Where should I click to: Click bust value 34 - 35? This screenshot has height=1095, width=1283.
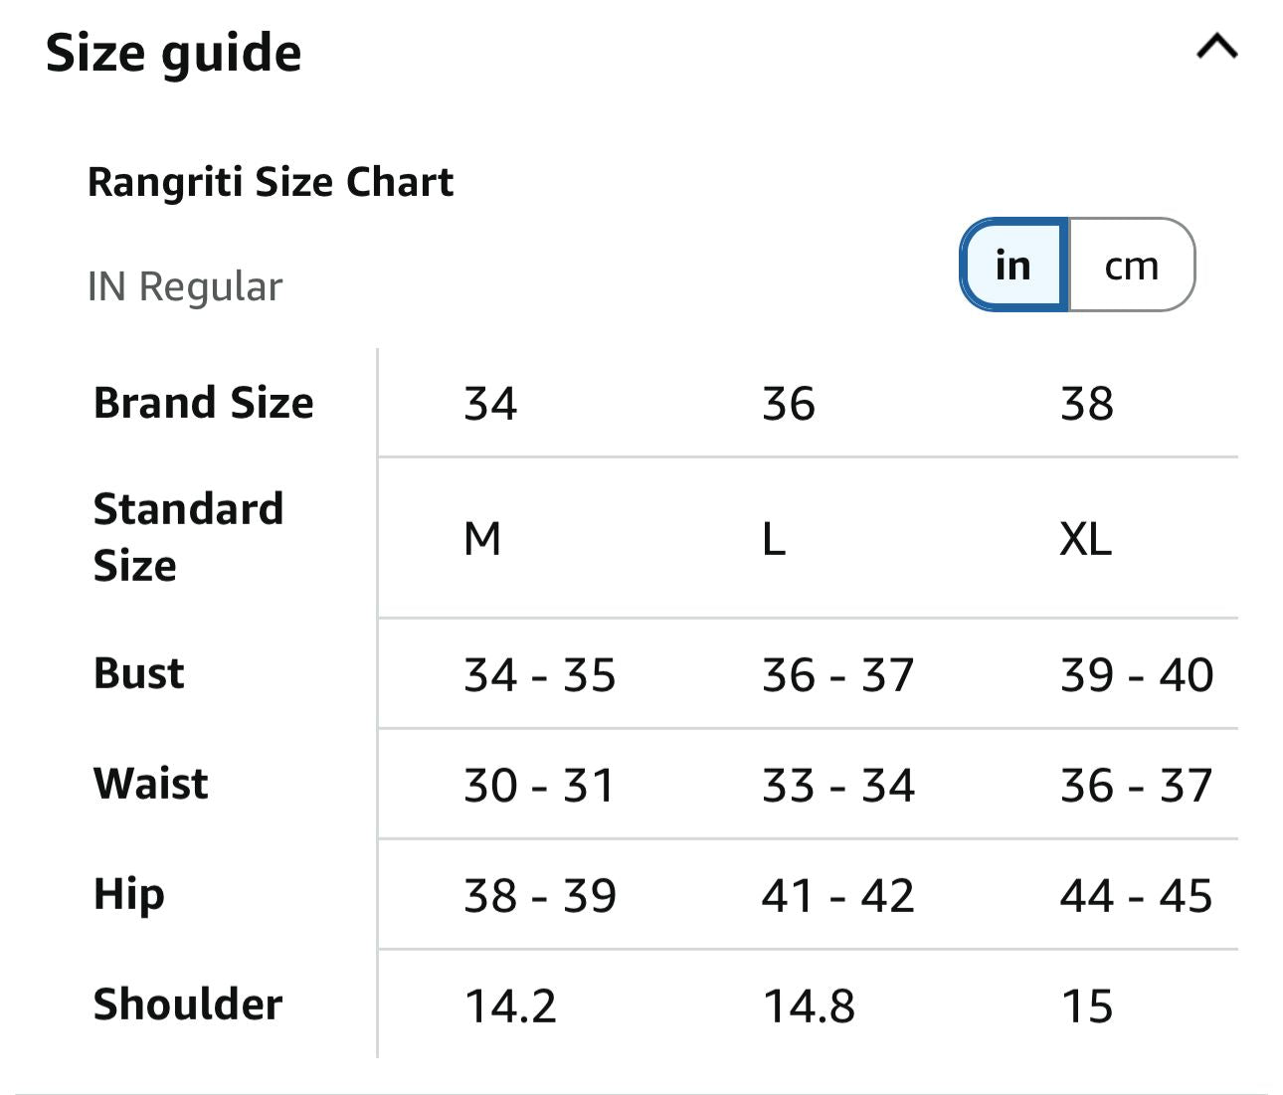coord(540,675)
